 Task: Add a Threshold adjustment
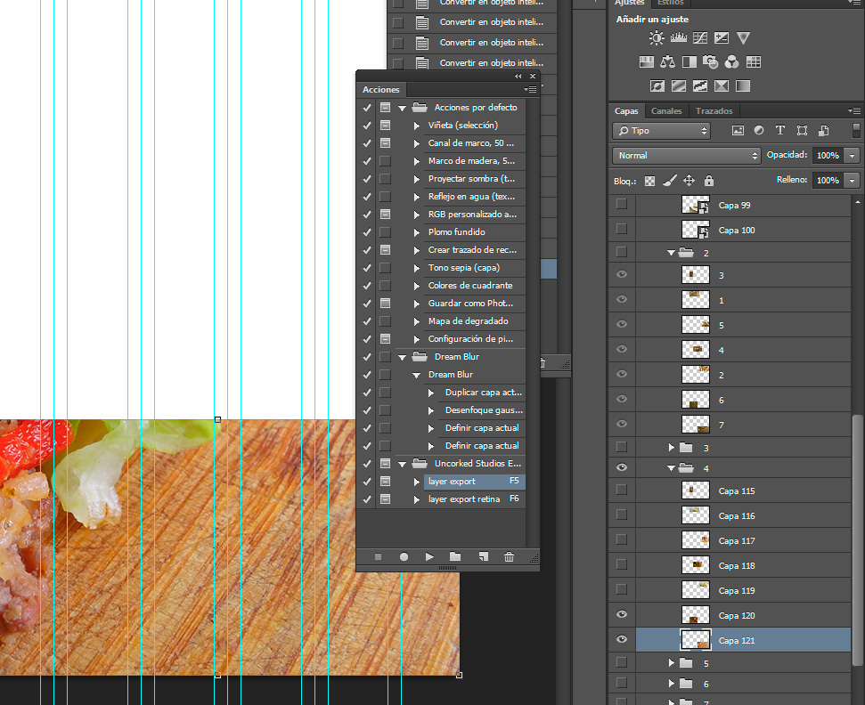point(700,86)
